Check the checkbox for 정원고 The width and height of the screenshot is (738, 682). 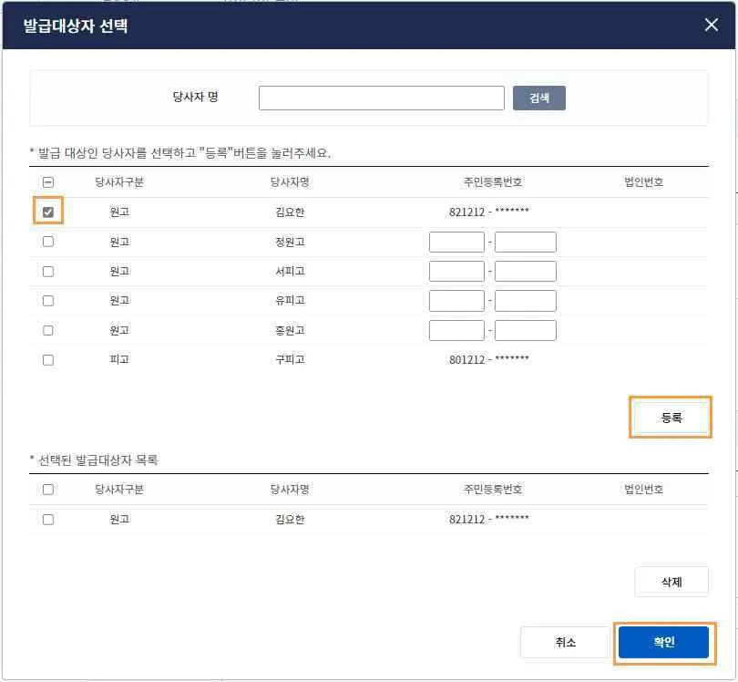click(48, 242)
